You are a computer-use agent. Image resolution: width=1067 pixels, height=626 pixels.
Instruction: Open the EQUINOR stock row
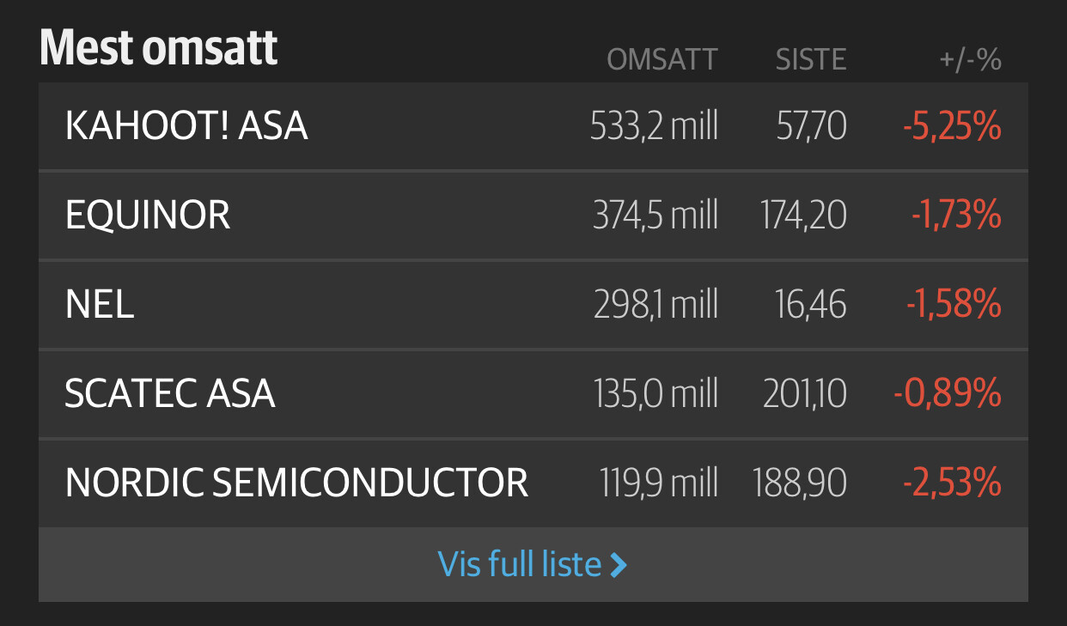click(533, 215)
